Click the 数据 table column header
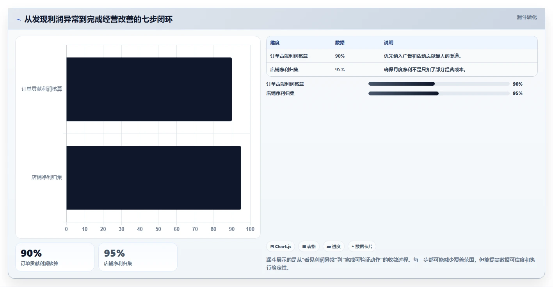This screenshot has width=553, height=287. tap(340, 43)
